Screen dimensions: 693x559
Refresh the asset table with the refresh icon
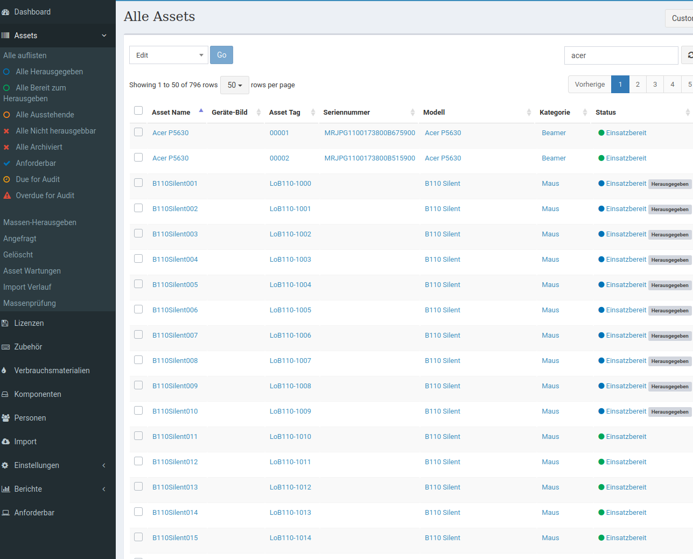pos(690,55)
